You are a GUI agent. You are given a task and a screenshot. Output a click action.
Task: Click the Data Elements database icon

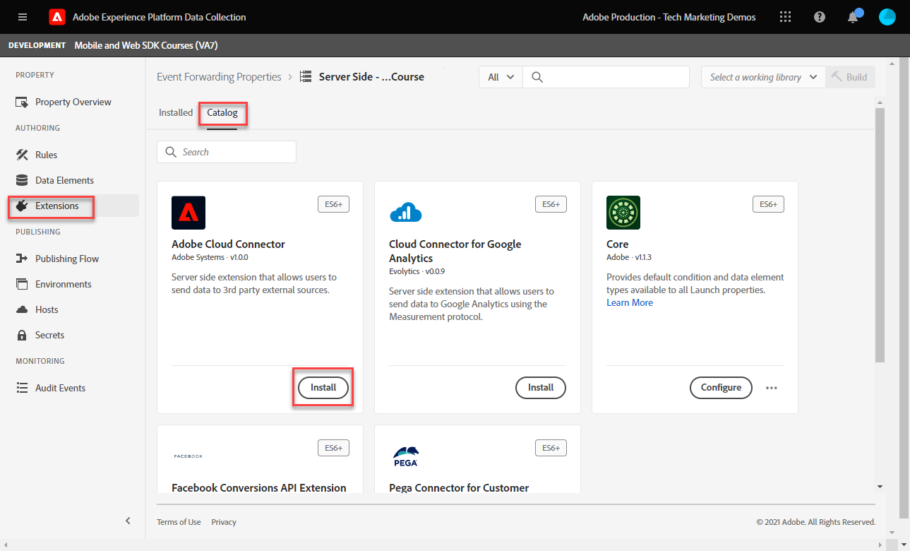(22, 180)
